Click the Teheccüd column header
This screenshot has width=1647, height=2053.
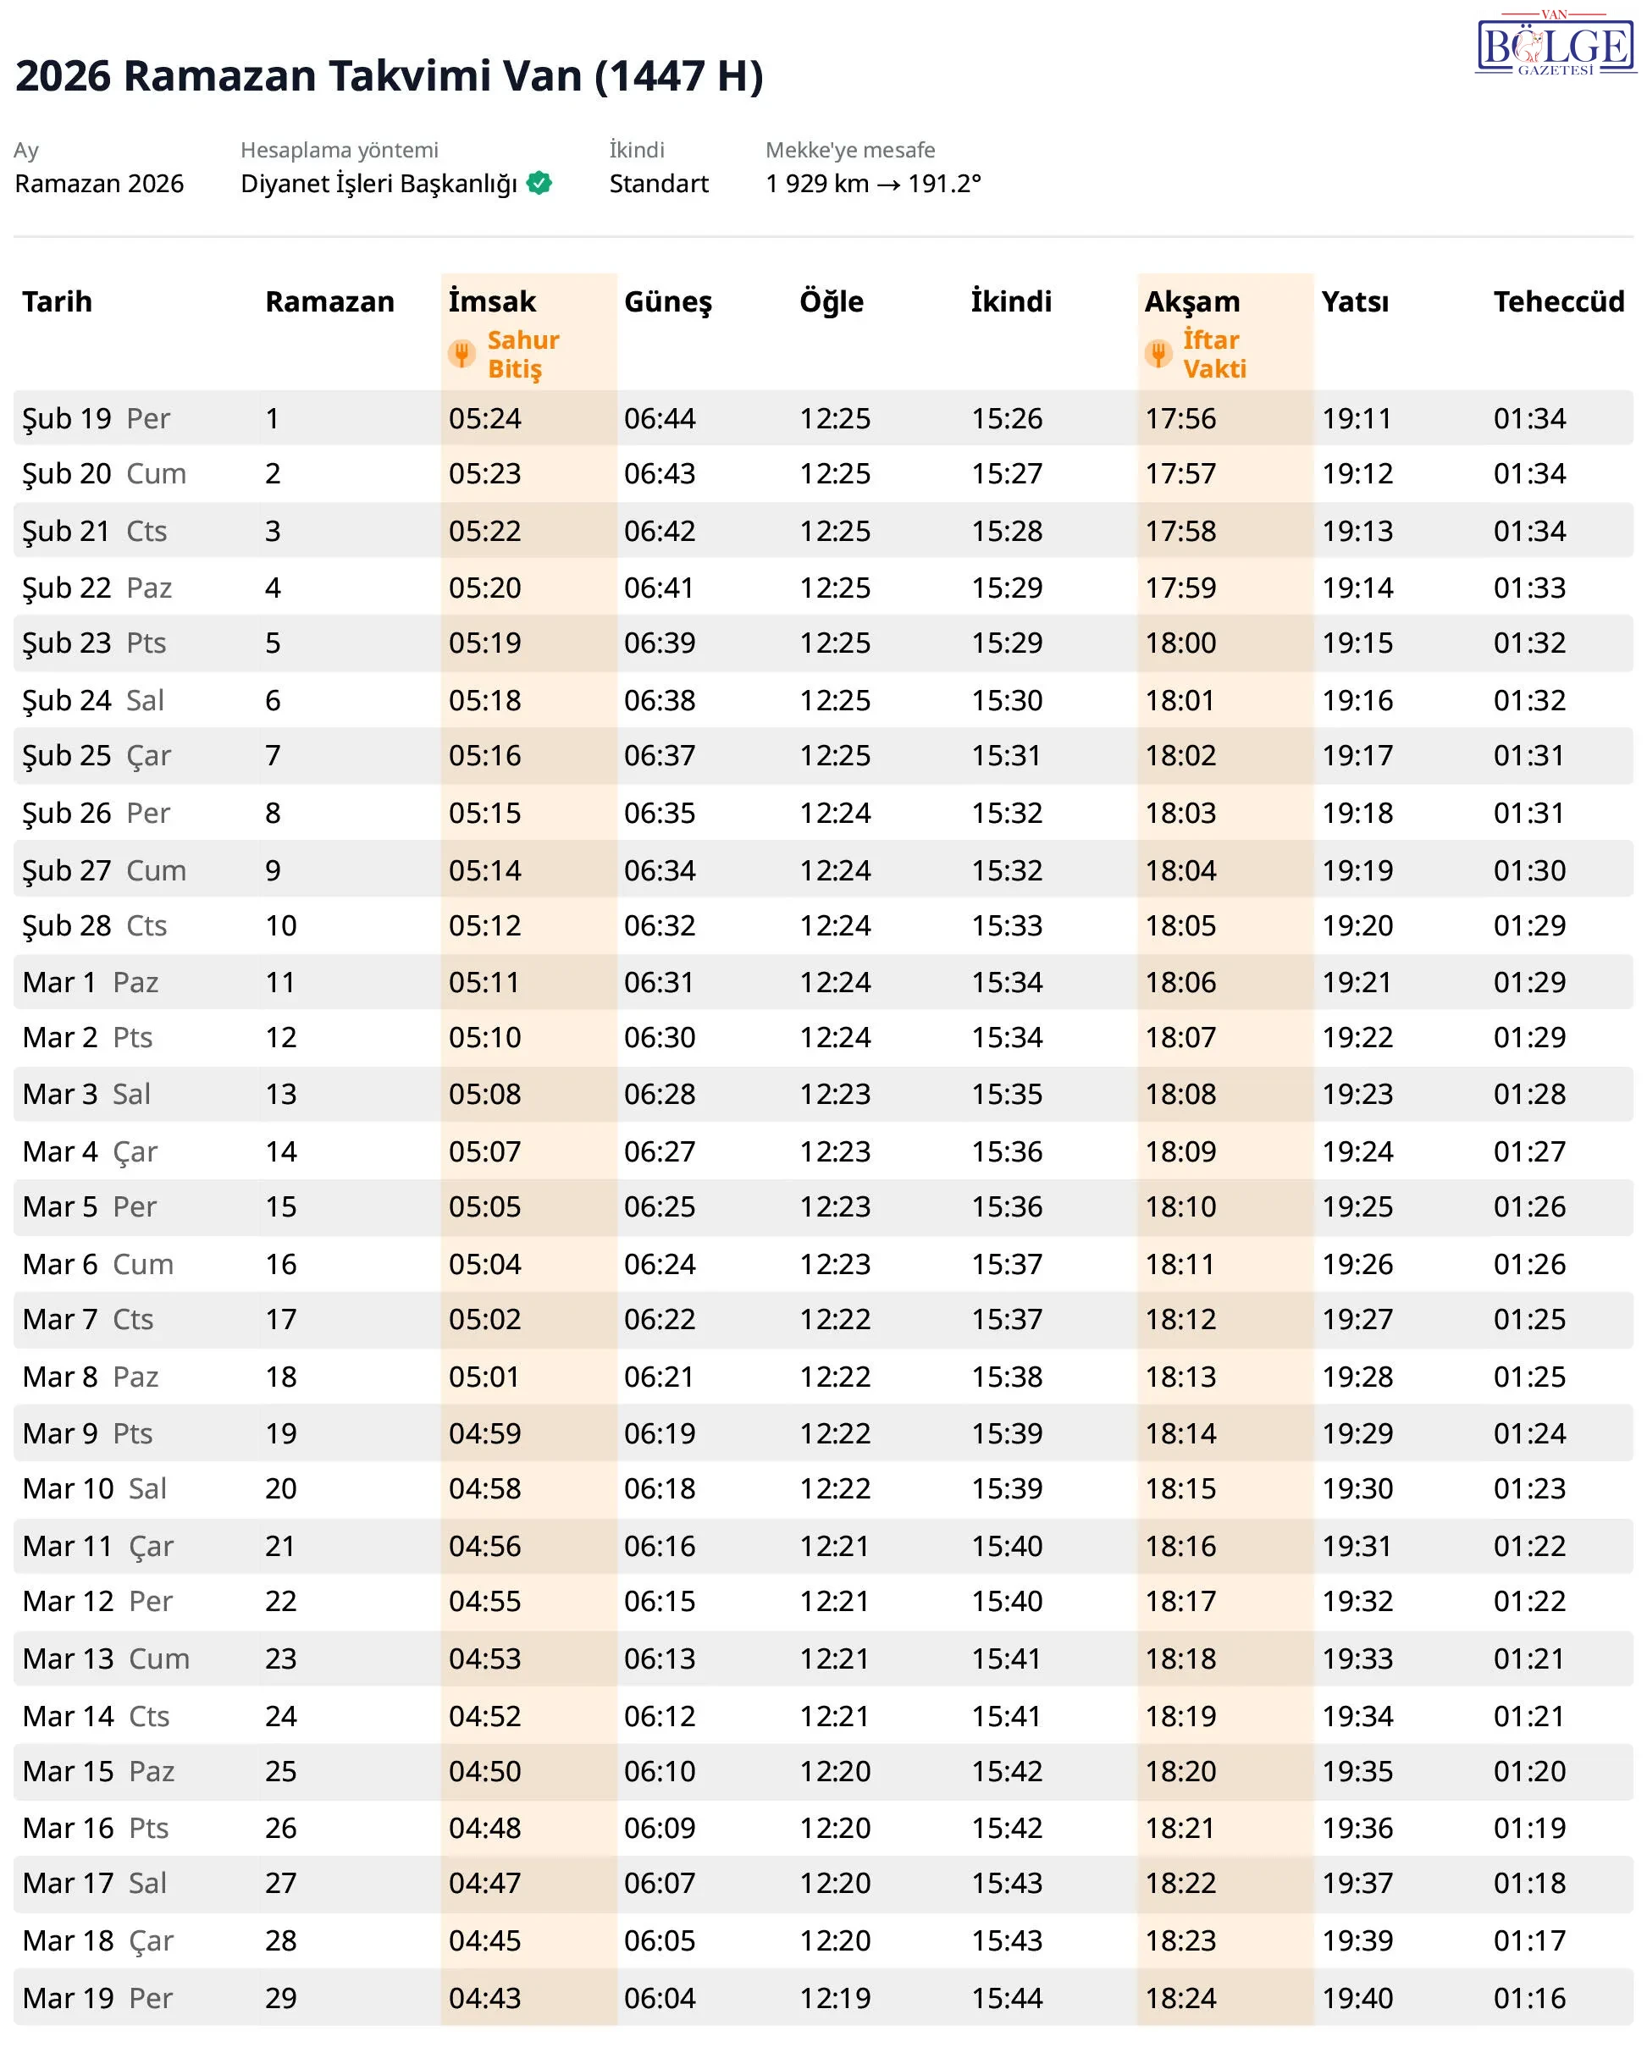1557,302
